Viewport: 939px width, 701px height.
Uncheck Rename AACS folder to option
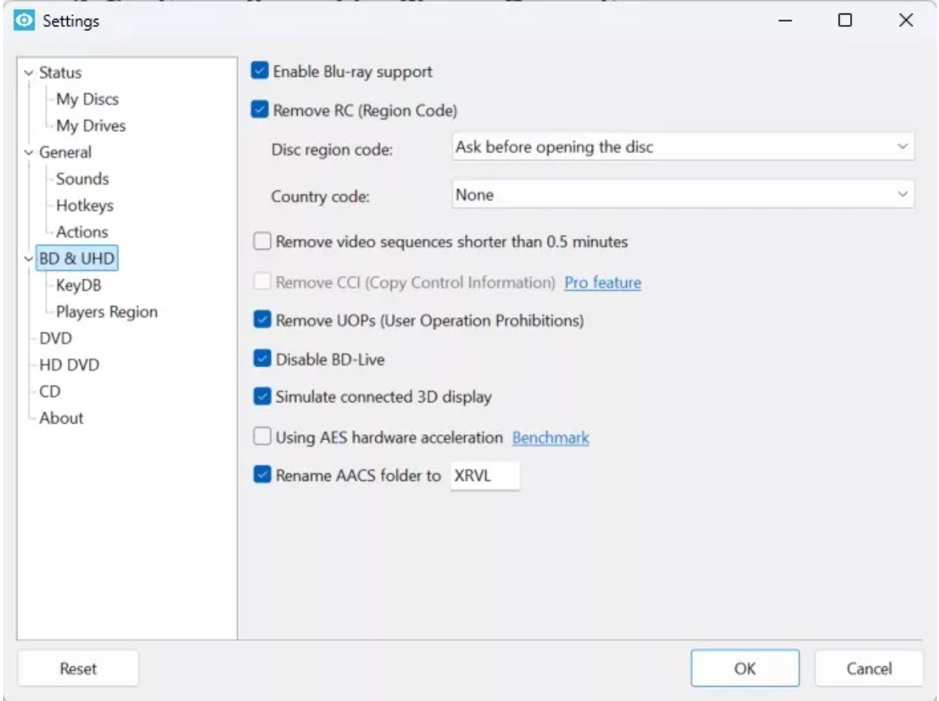tap(262, 476)
